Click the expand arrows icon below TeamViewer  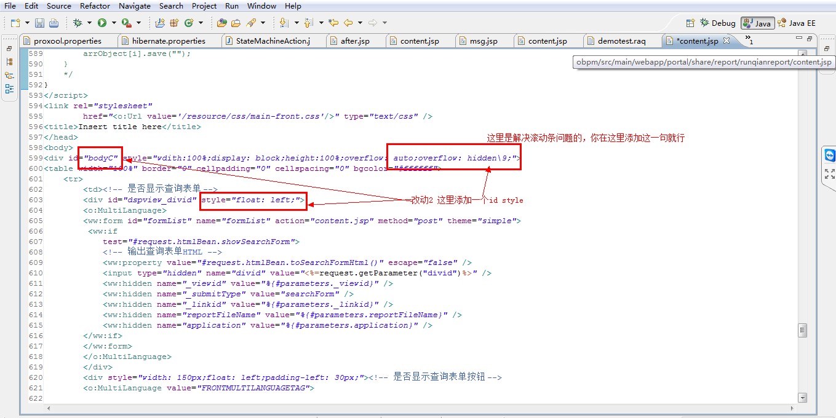(x=830, y=174)
